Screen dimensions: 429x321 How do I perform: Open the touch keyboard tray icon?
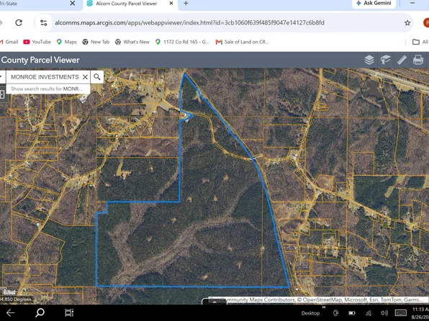click(400, 313)
